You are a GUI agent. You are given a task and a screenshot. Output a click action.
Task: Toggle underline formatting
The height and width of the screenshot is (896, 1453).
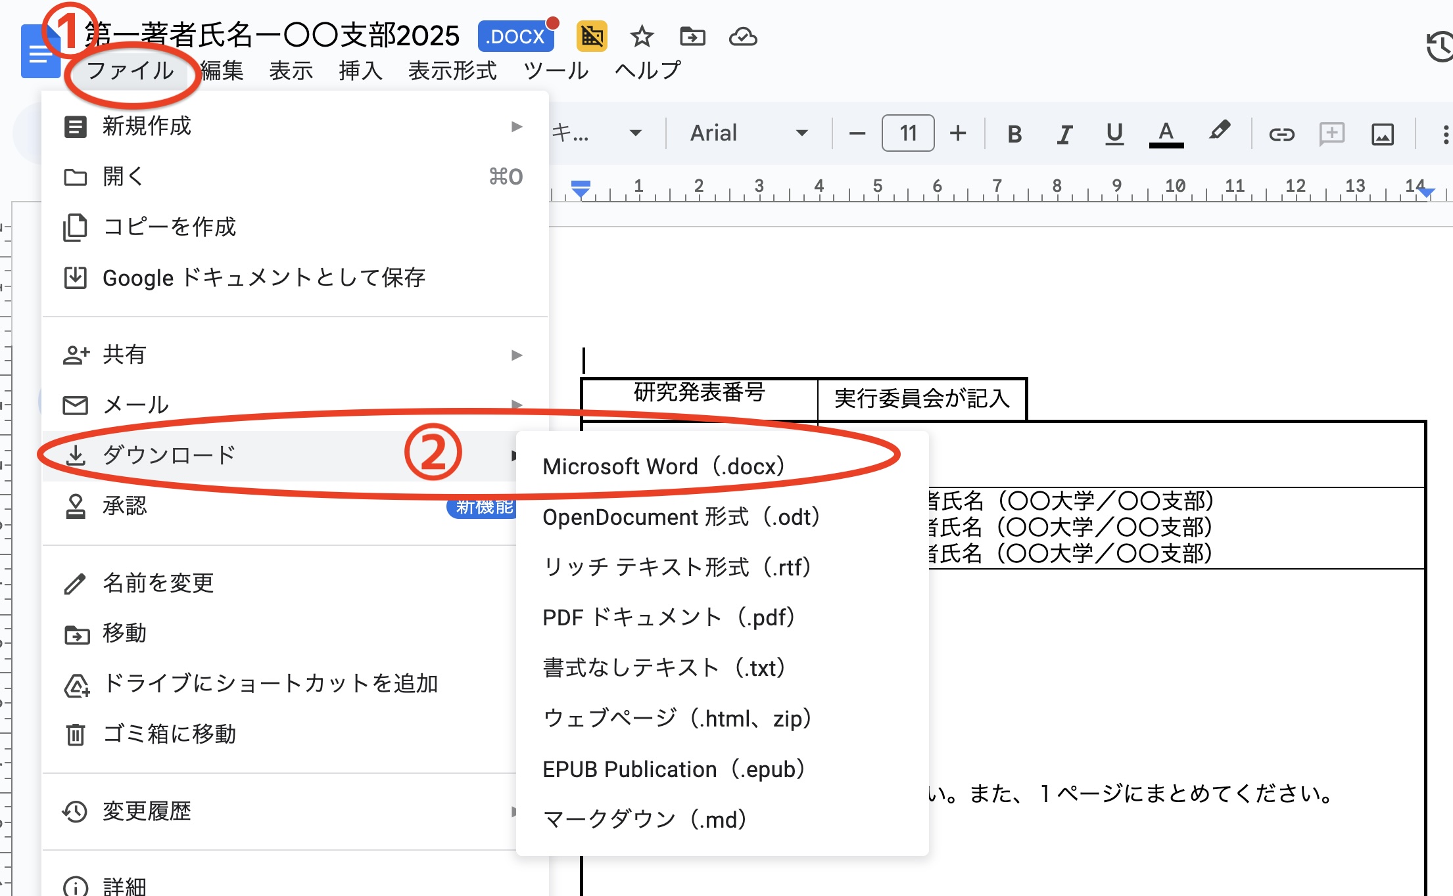[1114, 133]
